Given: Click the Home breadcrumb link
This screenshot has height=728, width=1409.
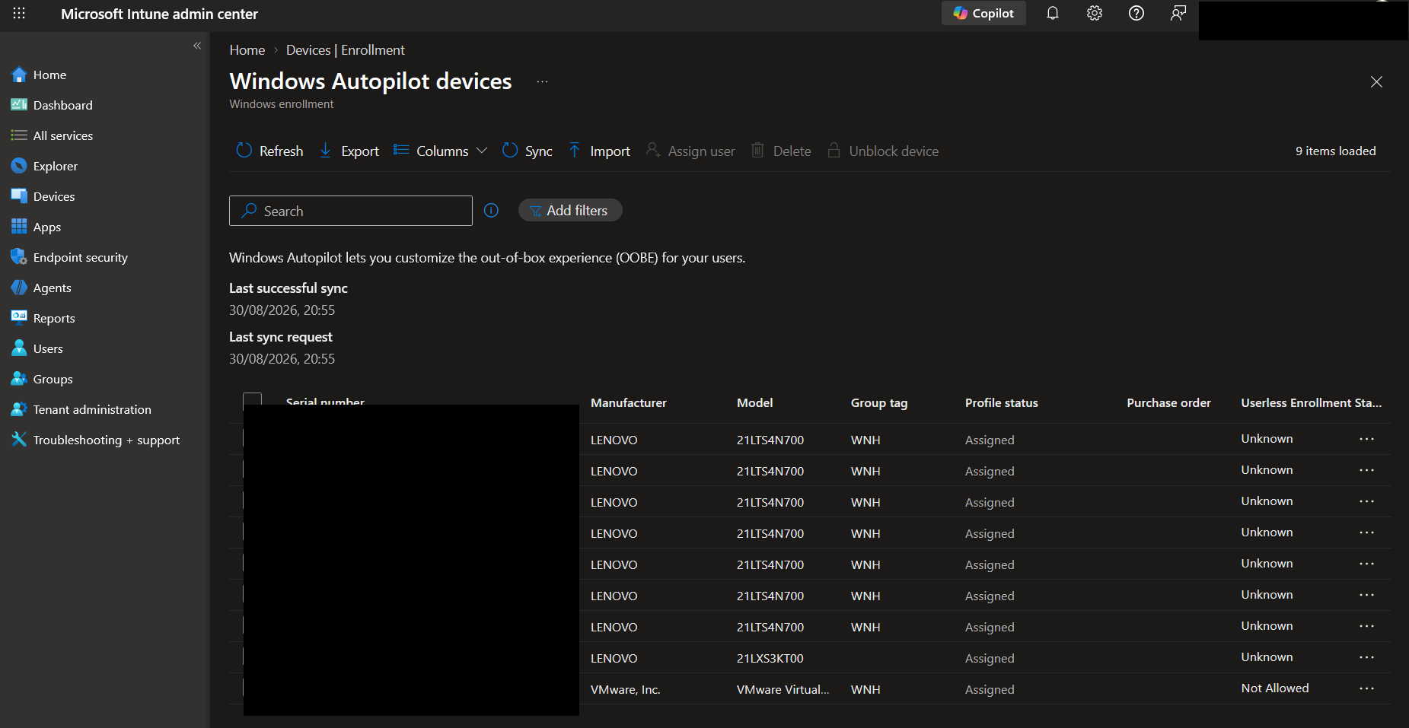Looking at the screenshot, I should 247,50.
